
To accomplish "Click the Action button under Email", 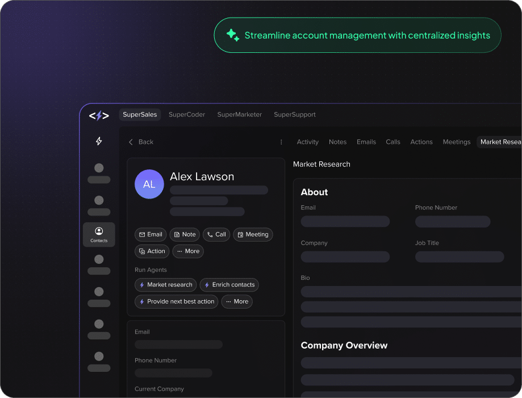I will (152, 251).
